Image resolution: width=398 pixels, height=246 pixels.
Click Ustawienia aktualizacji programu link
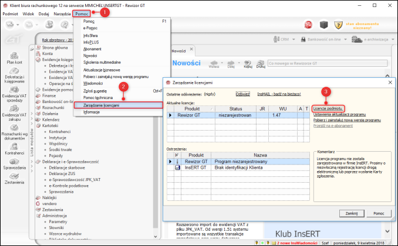pyautogui.click(x=339, y=114)
